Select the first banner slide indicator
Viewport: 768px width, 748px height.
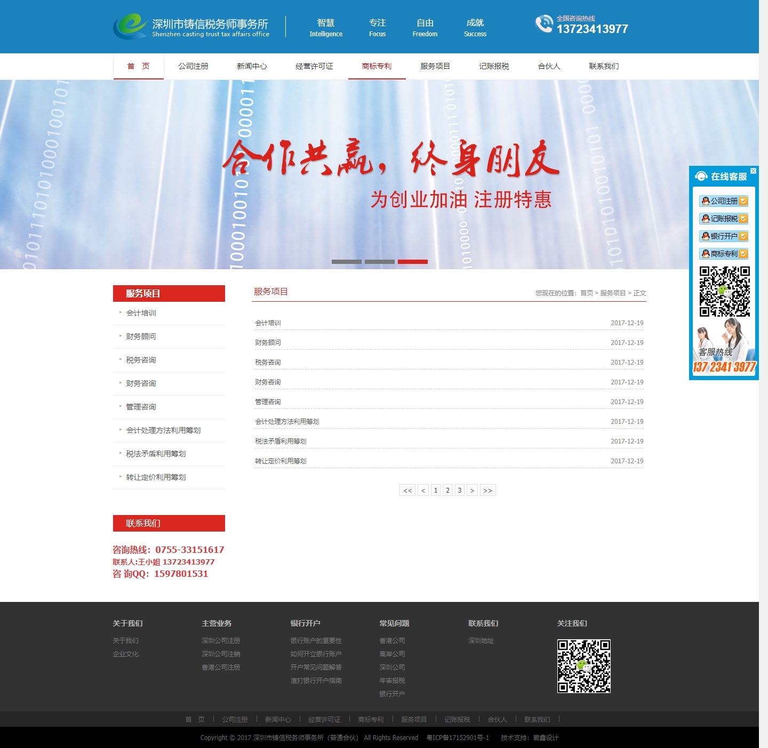tap(347, 262)
